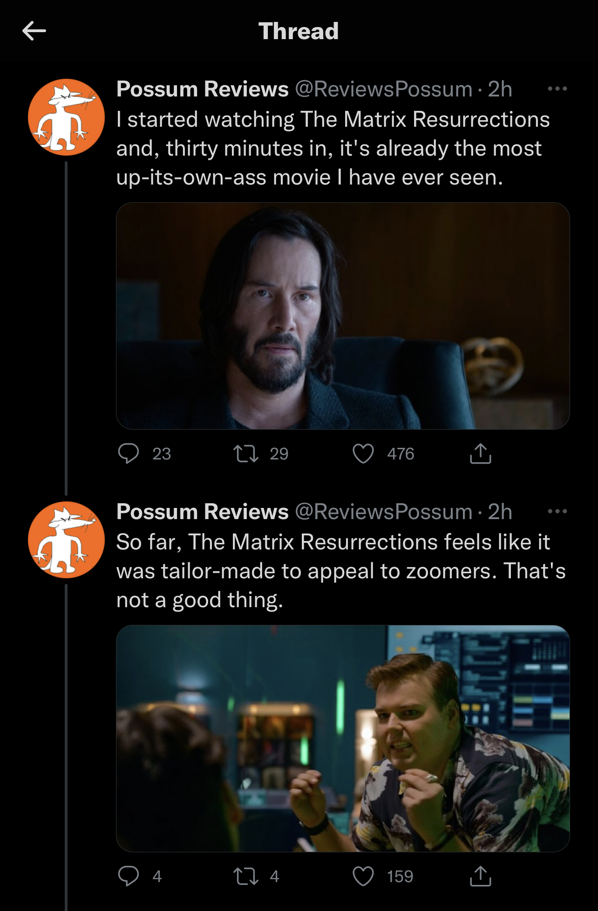Open the tweet text about thirty minutes in
The height and width of the screenshot is (911, 598).
click(x=333, y=148)
